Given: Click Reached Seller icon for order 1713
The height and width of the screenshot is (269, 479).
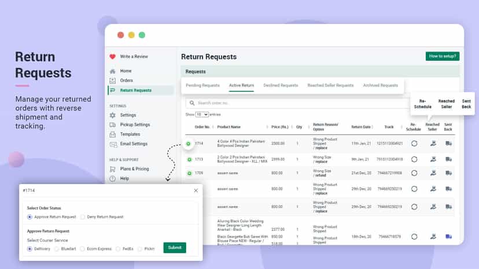Looking at the screenshot, I should [x=433, y=159].
